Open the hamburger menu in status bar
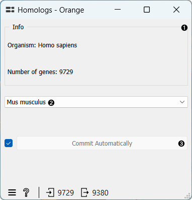192x200 pixels. pos(12,192)
